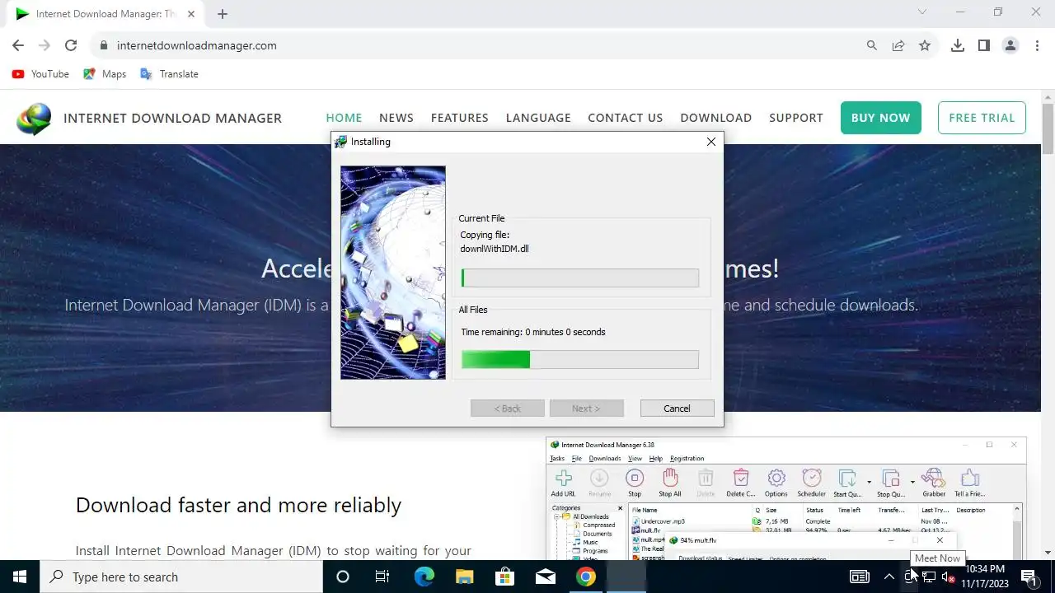Click the Current File progress bar
This screenshot has width=1055, height=593.
[579, 278]
